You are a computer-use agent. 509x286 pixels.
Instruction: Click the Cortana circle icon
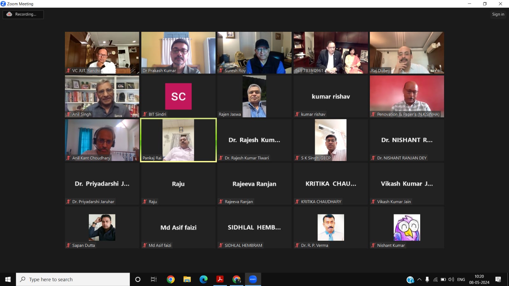click(x=138, y=279)
